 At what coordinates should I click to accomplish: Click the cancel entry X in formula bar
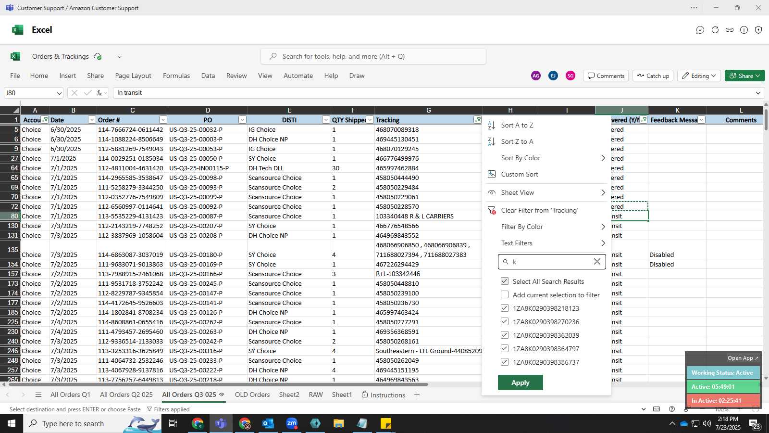click(x=74, y=93)
